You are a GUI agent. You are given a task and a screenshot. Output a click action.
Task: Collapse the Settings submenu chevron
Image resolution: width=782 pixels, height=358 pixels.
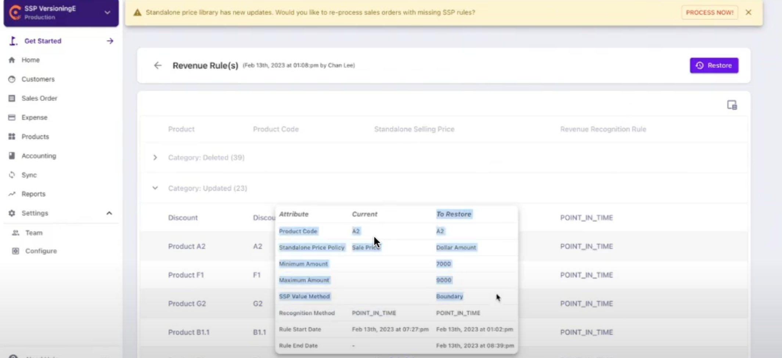109,213
